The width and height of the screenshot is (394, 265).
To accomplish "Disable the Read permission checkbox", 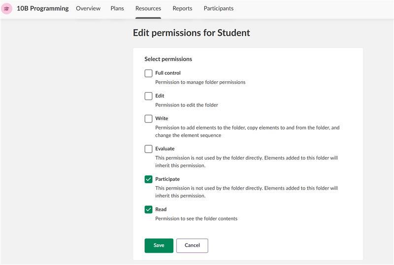I will click(x=148, y=209).
